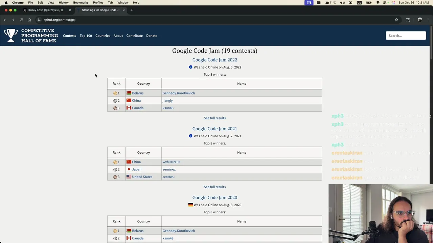Click the gold medal icon for 2021 rank 1

coord(115,162)
